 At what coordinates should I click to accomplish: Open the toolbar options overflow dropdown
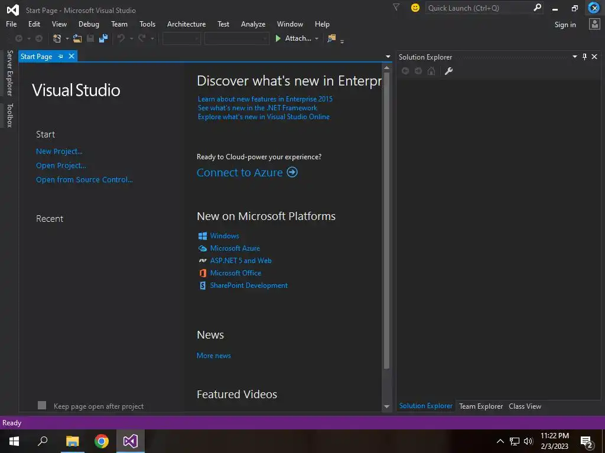(x=342, y=41)
